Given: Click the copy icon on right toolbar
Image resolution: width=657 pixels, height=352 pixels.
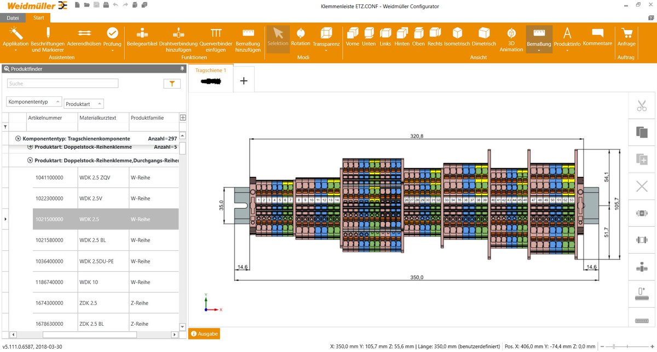Looking at the screenshot, I should (642, 132).
